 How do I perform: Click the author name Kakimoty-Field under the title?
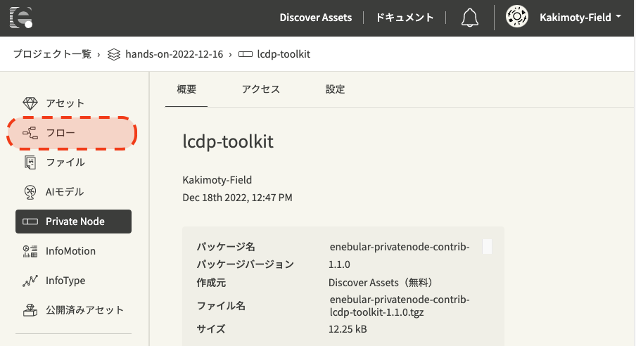(217, 180)
